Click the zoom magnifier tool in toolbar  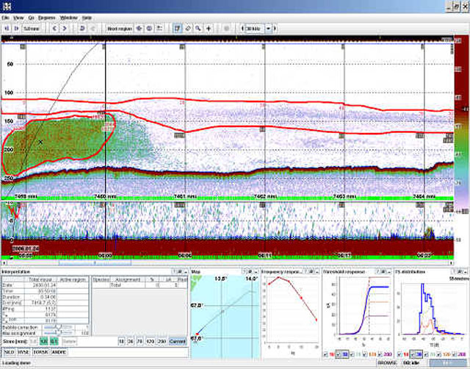tap(198, 28)
